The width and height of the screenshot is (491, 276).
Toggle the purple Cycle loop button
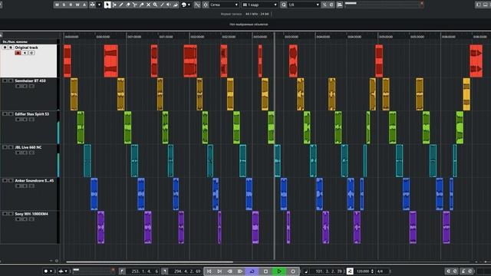pos(252,271)
